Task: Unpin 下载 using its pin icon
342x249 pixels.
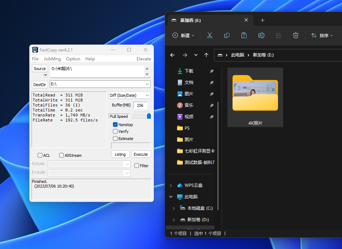Action: 212,71
